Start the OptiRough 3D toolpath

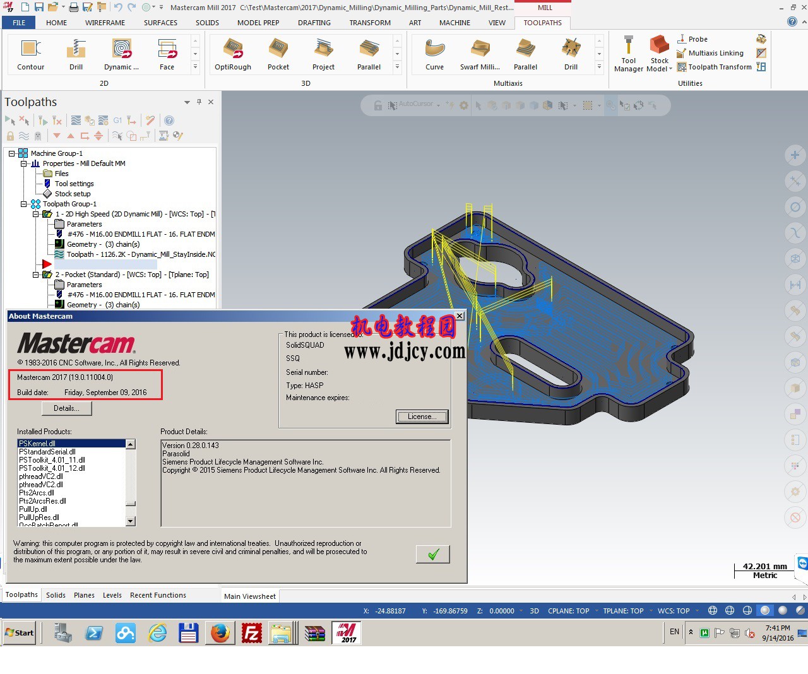[233, 54]
